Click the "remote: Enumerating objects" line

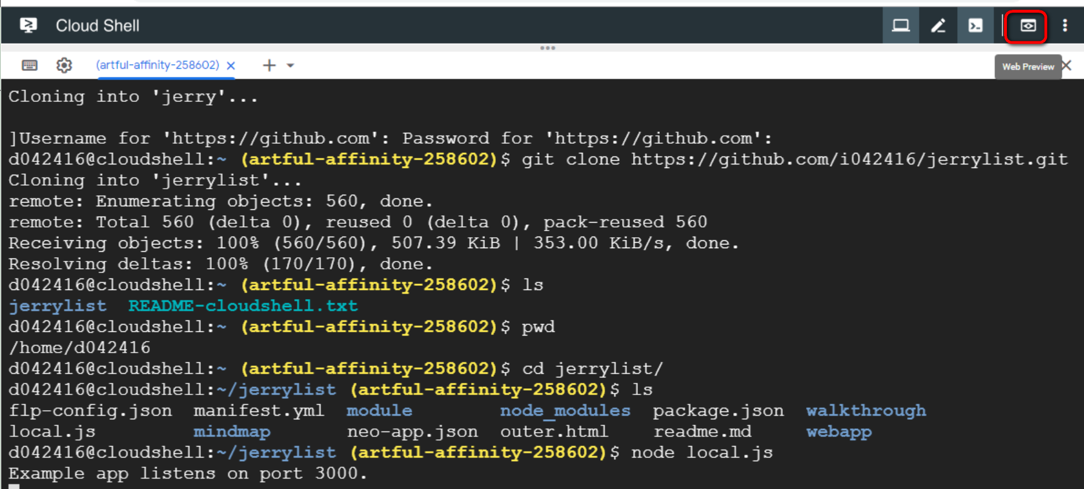pyautogui.click(x=221, y=201)
